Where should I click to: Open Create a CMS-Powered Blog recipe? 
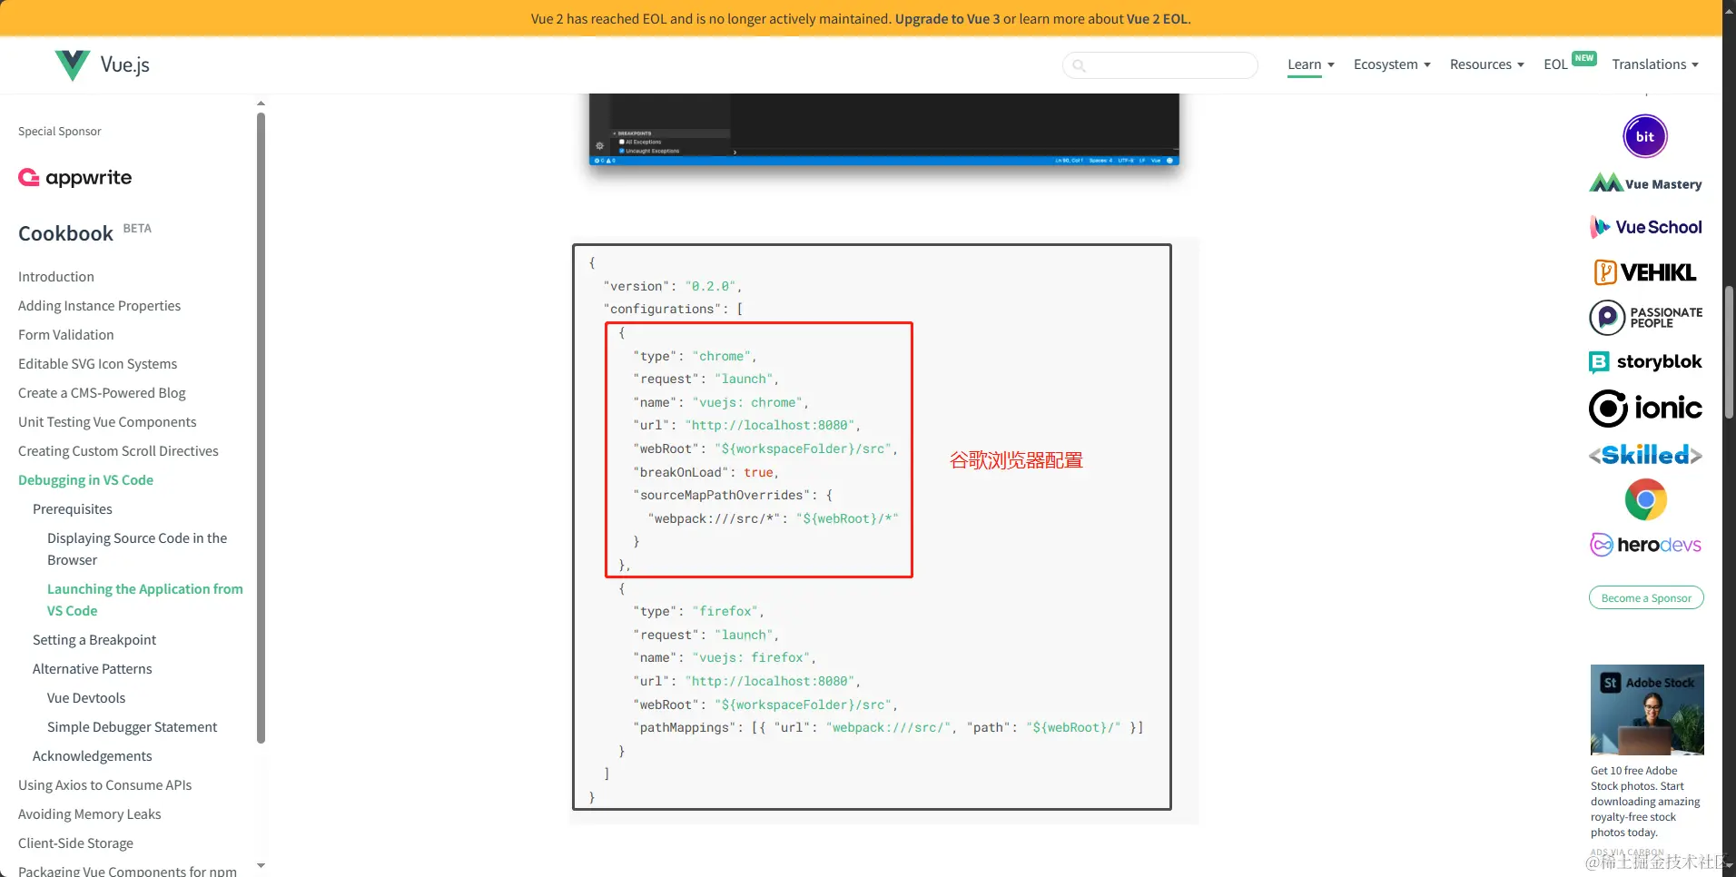pyautogui.click(x=102, y=393)
